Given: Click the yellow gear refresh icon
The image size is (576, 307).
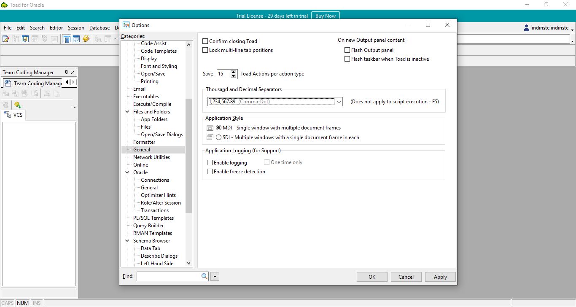Looking at the screenshot, I should point(17,105).
